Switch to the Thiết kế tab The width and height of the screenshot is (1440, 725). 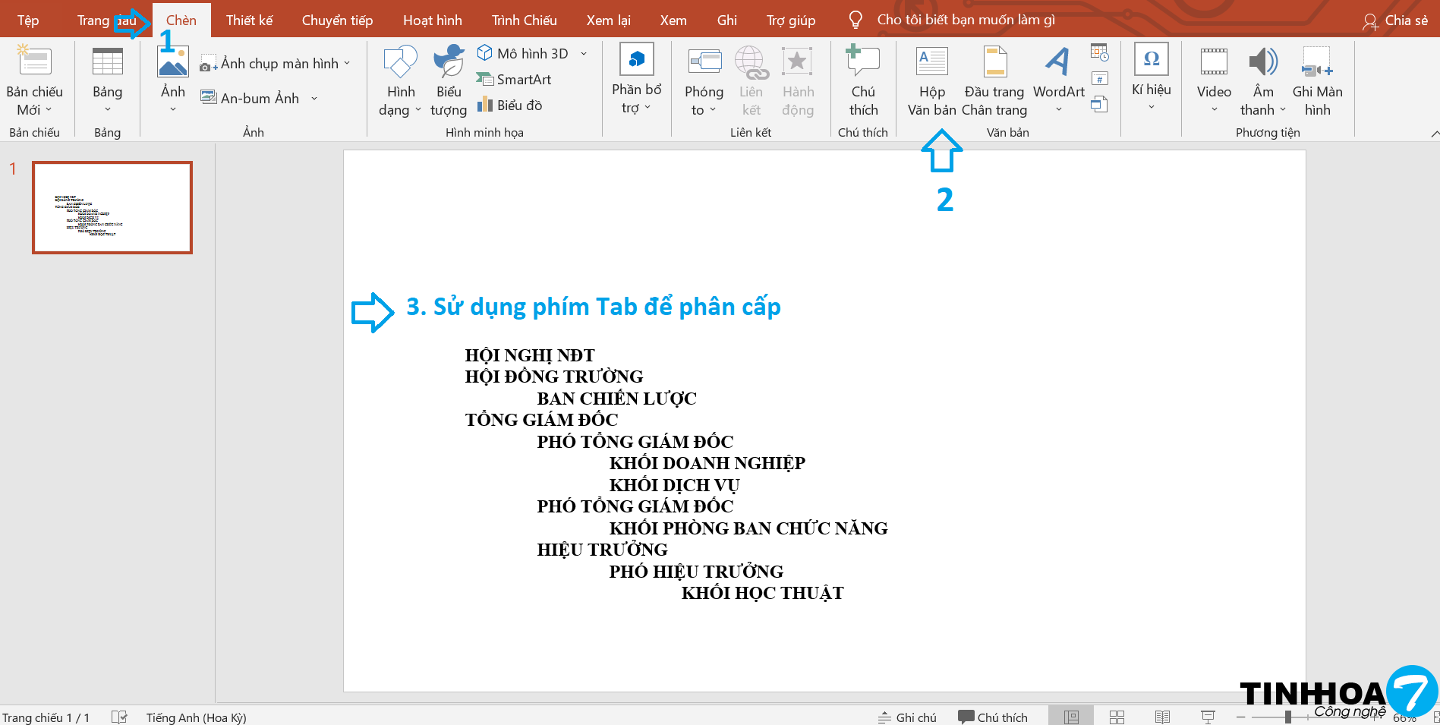coord(249,20)
